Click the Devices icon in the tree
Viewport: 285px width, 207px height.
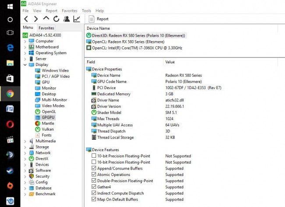pos(32,165)
